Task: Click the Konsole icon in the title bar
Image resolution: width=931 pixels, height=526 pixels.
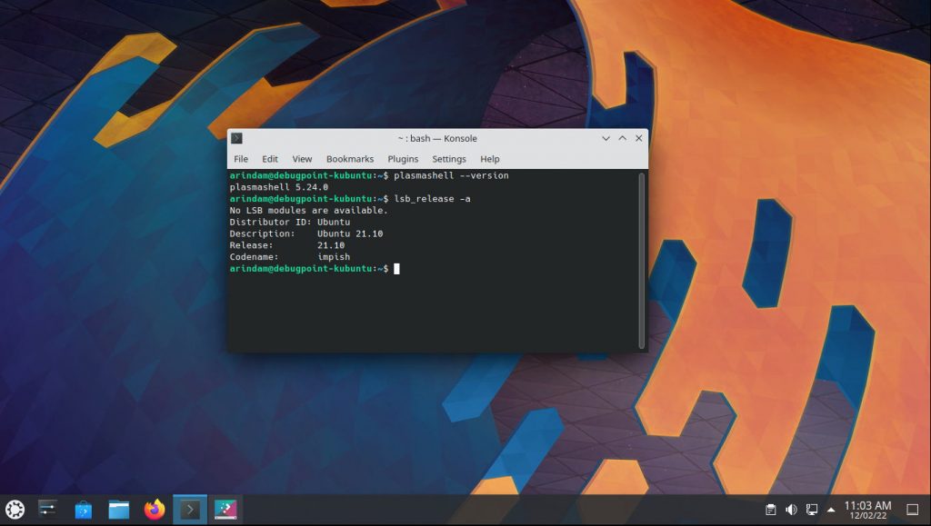Action: (x=235, y=138)
